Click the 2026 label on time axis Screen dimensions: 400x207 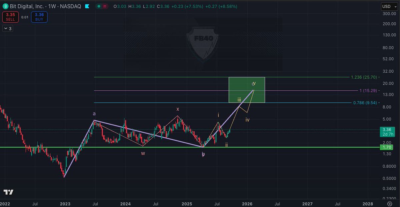(x=247, y=203)
